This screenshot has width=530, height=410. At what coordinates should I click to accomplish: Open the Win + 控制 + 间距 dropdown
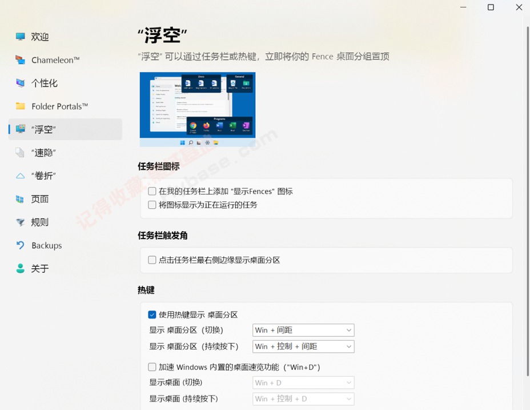tap(303, 347)
